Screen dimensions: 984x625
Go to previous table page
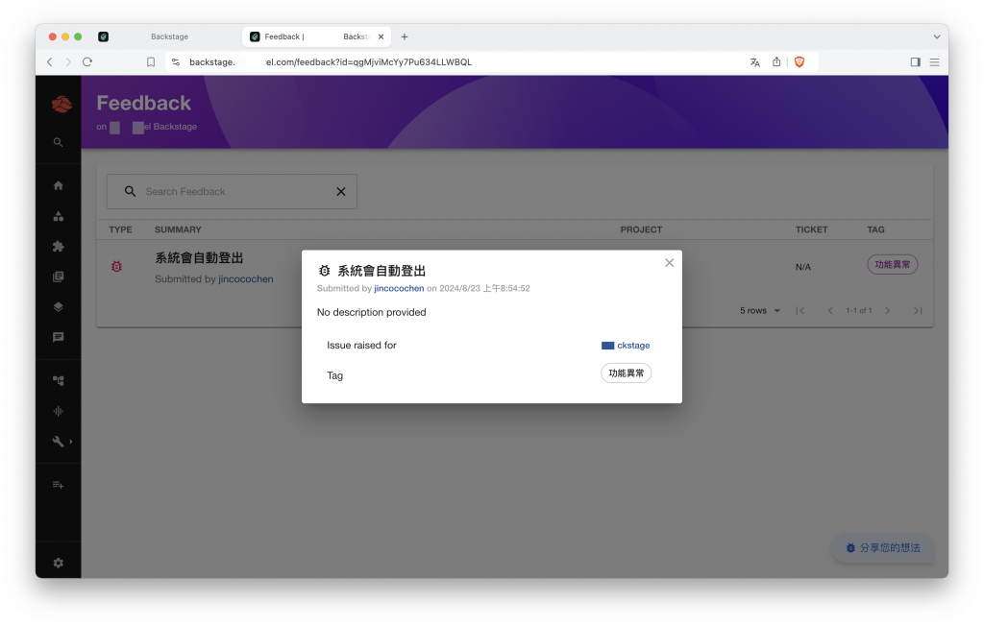[x=830, y=310]
